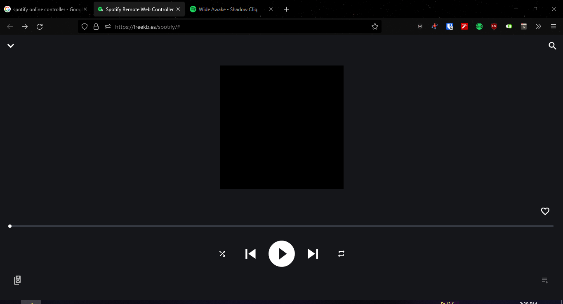563x304 pixels.
Task: Click the address bar URL field
Action: (230, 26)
